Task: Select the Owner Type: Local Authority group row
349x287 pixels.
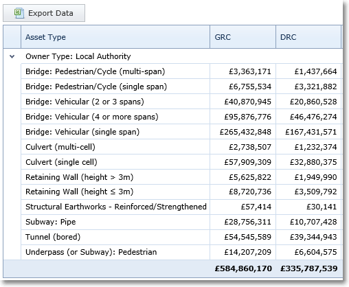Action: point(173,56)
